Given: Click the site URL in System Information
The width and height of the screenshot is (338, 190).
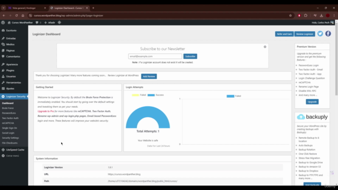Looking at the screenshot, I should pyautogui.click(x=124, y=174).
